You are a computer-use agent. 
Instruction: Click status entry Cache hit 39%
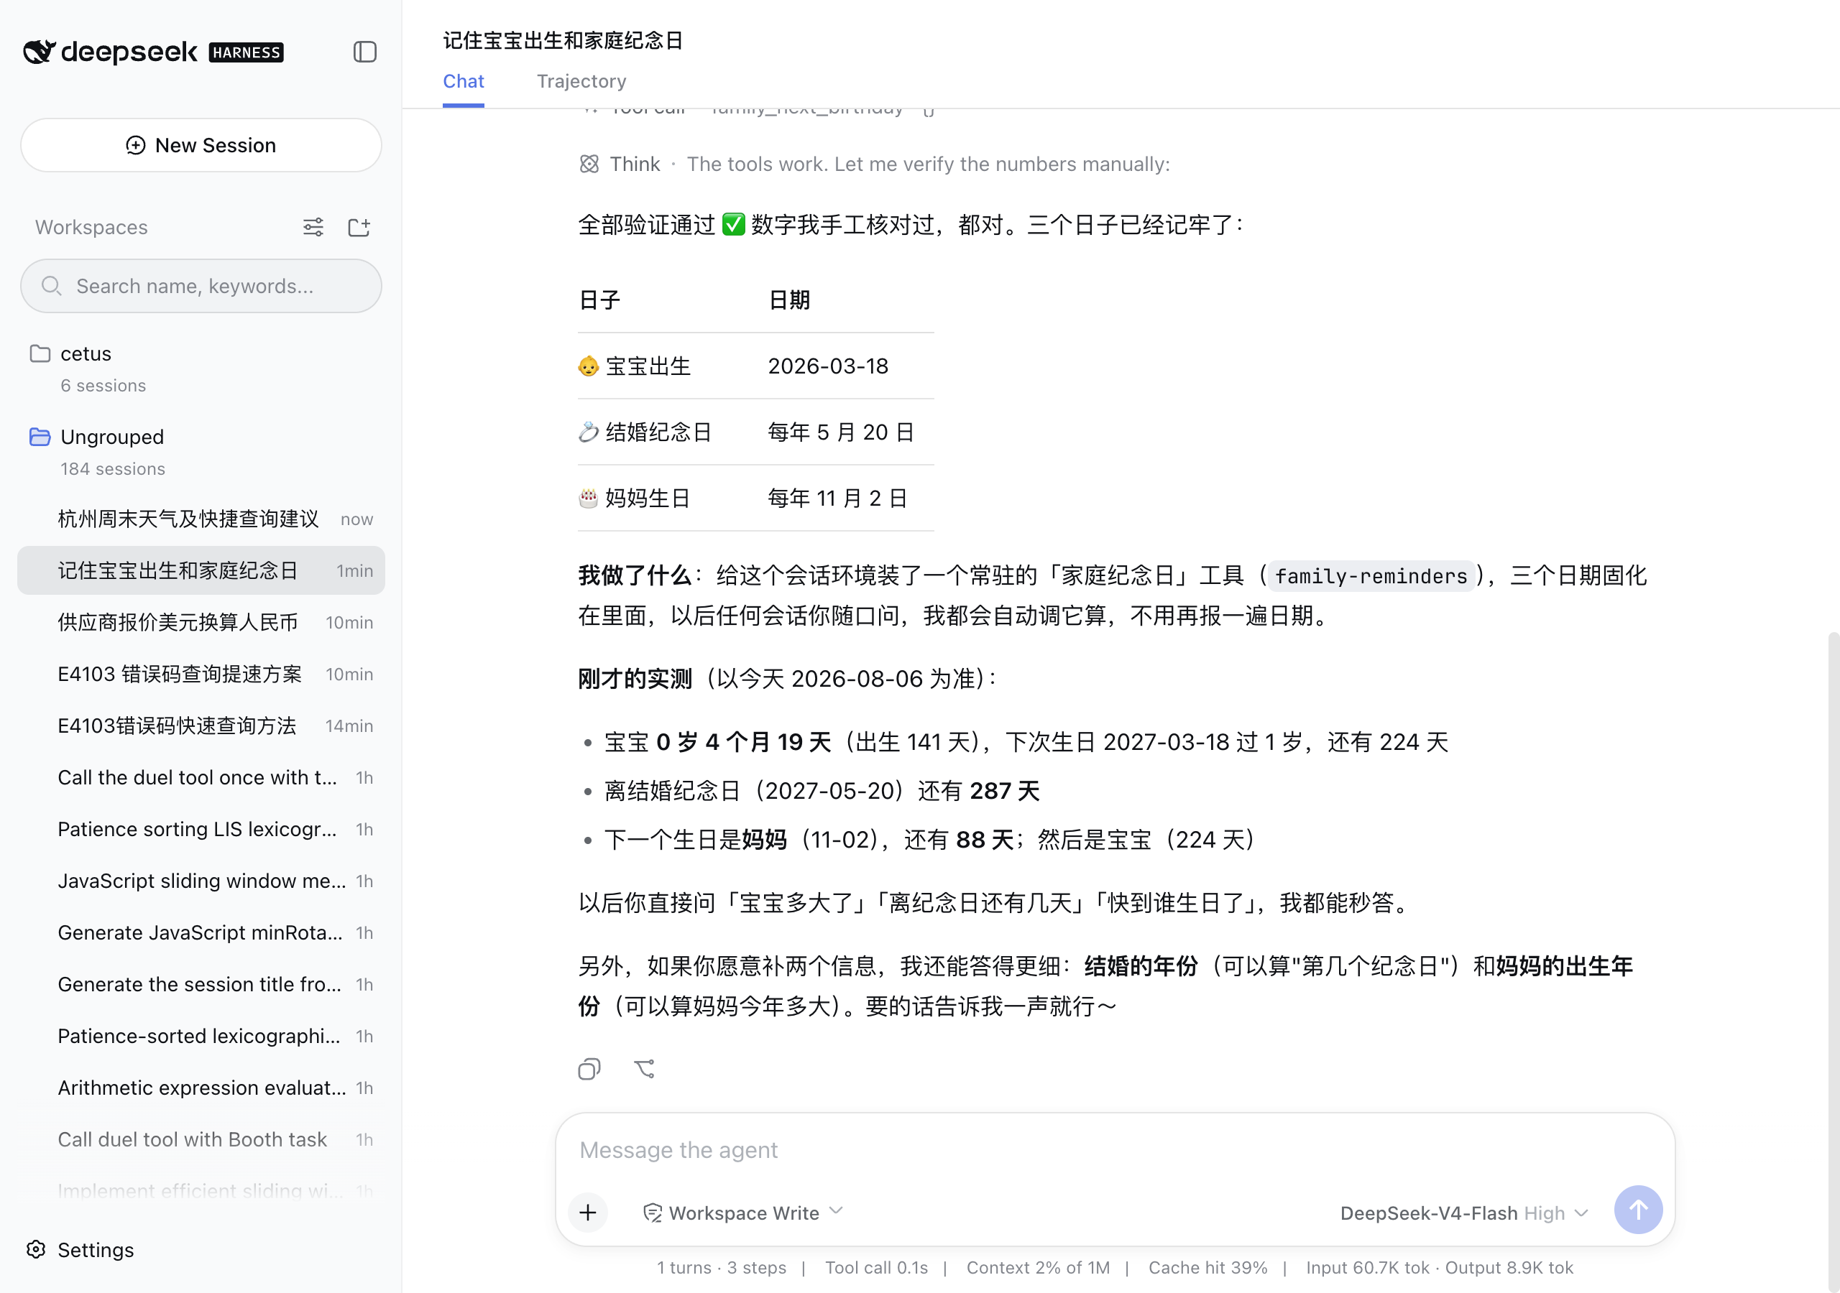click(x=1207, y=1267)
